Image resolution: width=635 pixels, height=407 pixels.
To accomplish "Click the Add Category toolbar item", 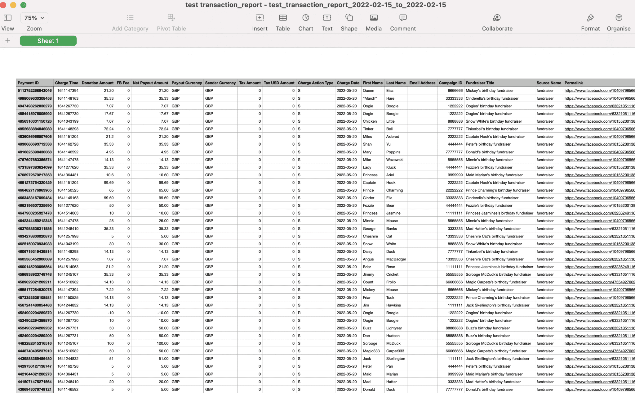I will (130, 21).
